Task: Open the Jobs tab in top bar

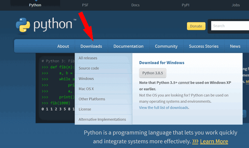Action: 236,5
